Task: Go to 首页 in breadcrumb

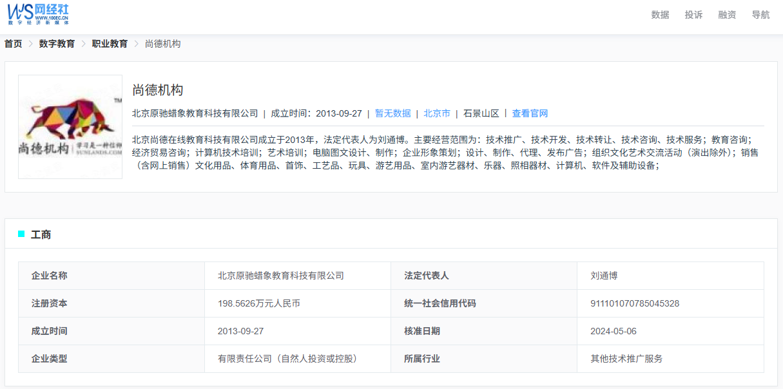Action: pos(13,44)
